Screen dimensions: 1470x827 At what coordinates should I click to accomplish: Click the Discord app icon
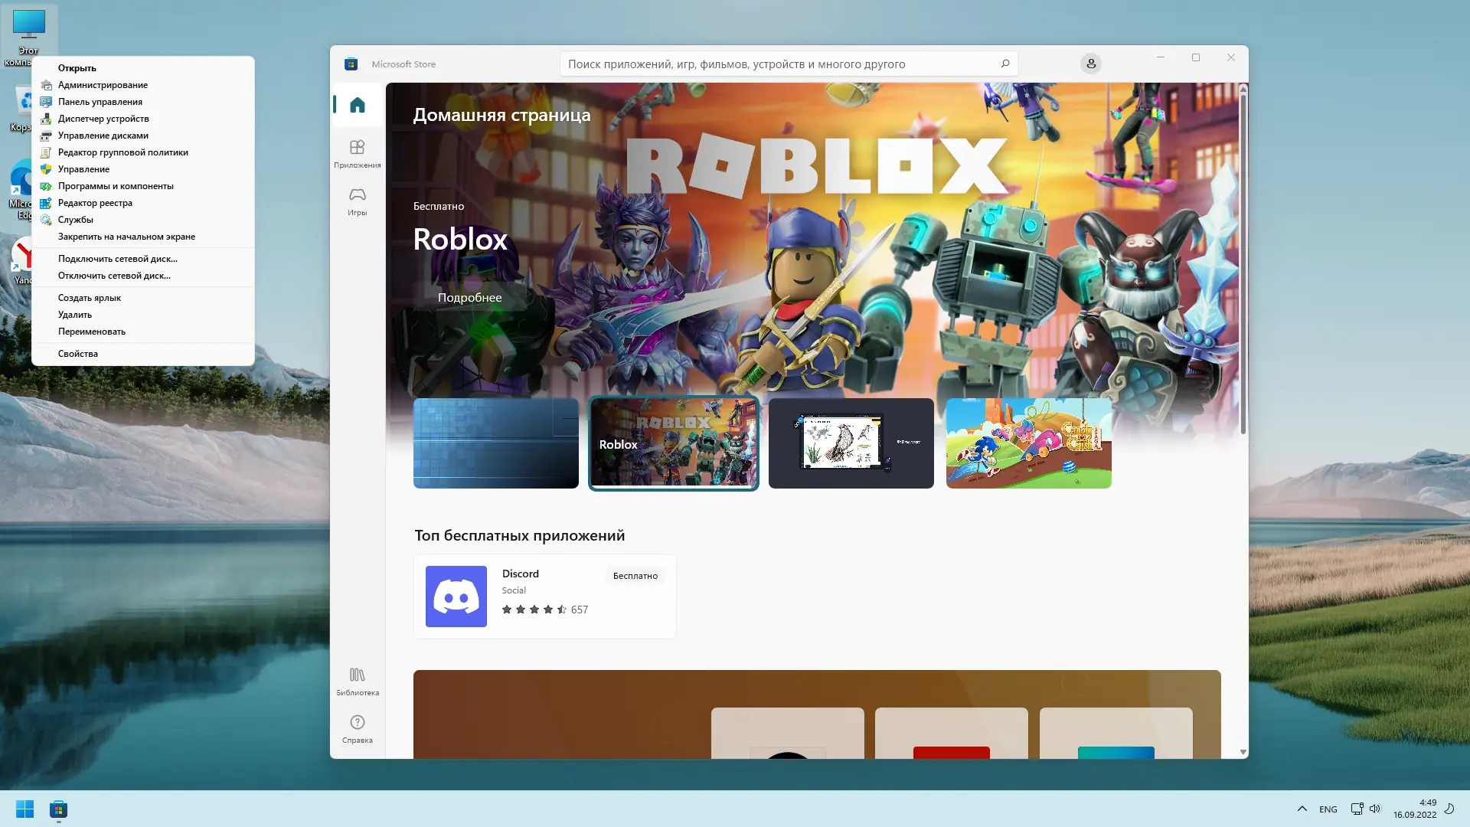coord(456,597)
